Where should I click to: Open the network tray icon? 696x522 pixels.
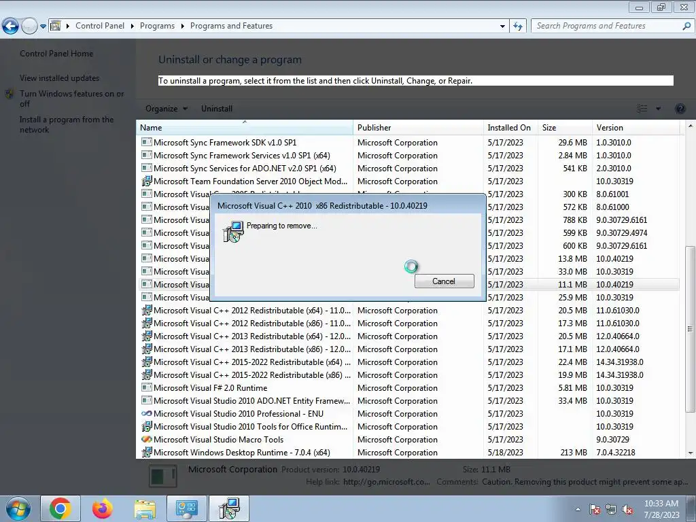tap(611, 509)
